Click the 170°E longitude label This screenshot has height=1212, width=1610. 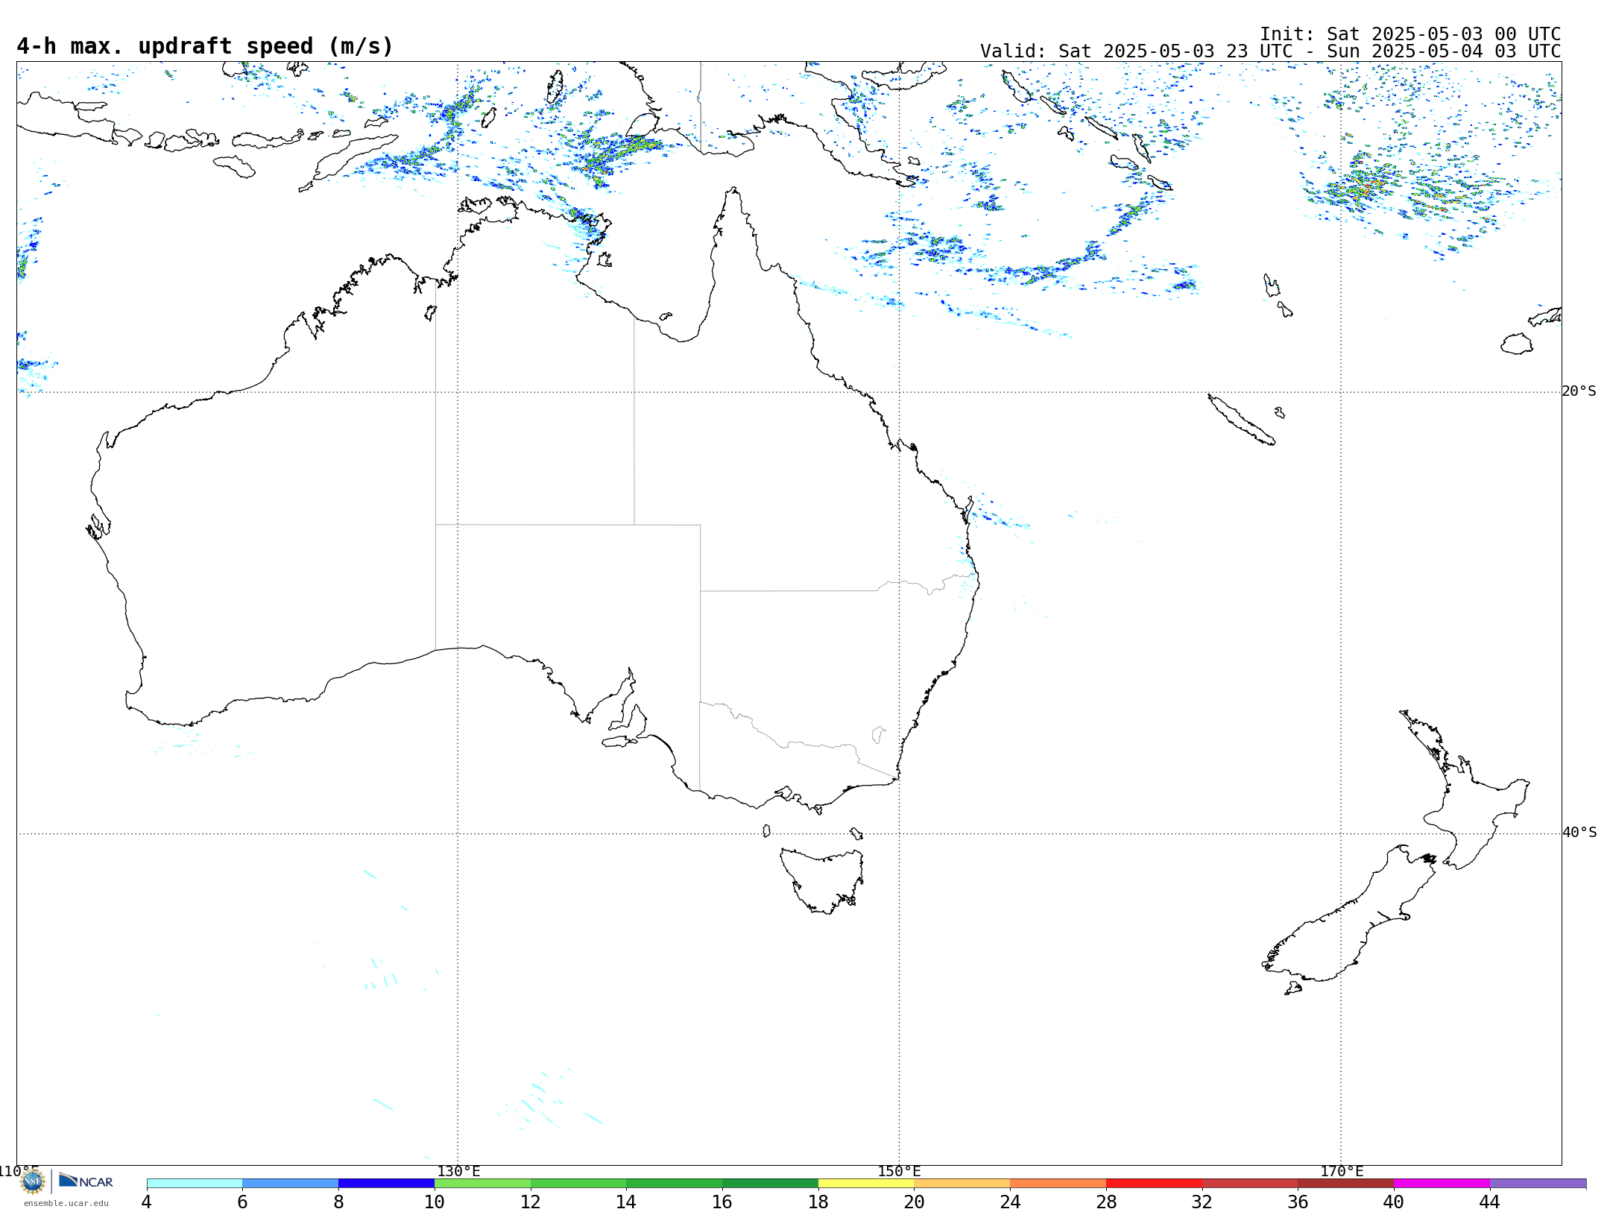(x=1342, y=1172)
